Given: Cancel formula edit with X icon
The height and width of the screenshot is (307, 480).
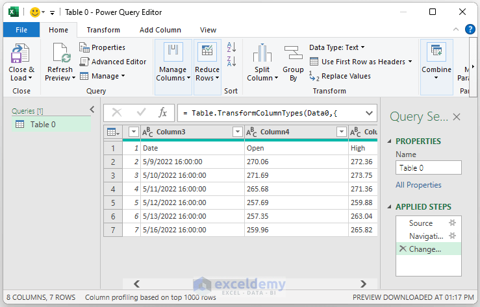Looking at the screenshot, I should coord(117,113).
